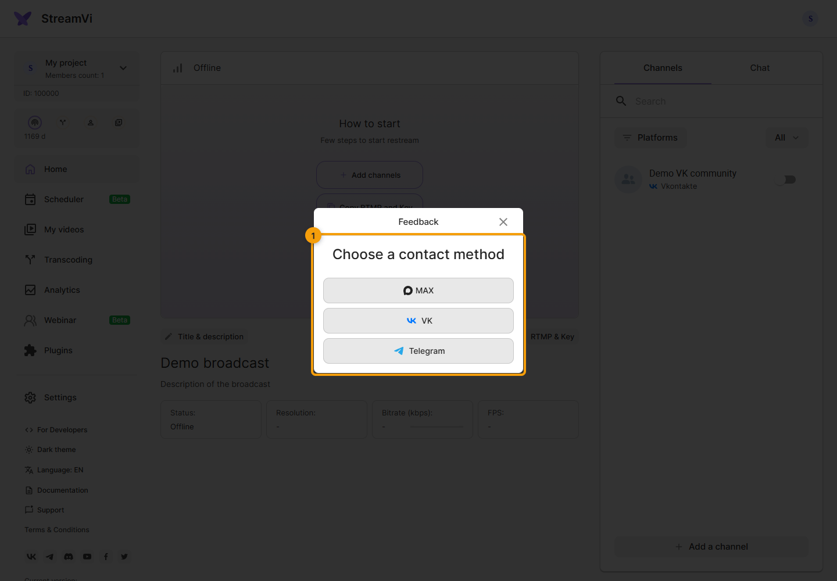This screenshot has width=837, height=581.
Task: Go to Home in sidebar
Action: click(77, 169)
